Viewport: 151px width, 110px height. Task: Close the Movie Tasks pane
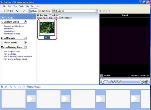[33, 18]
